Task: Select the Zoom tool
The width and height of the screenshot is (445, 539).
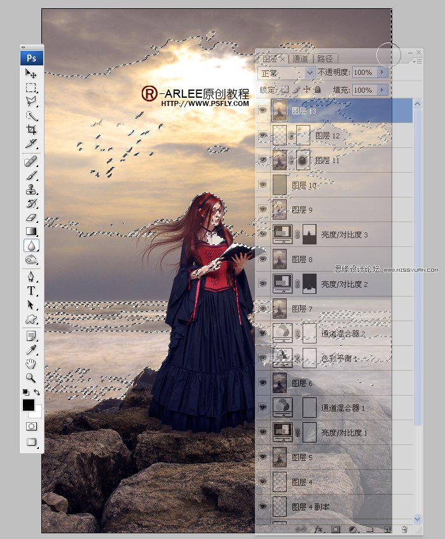Action: [31, 378]
